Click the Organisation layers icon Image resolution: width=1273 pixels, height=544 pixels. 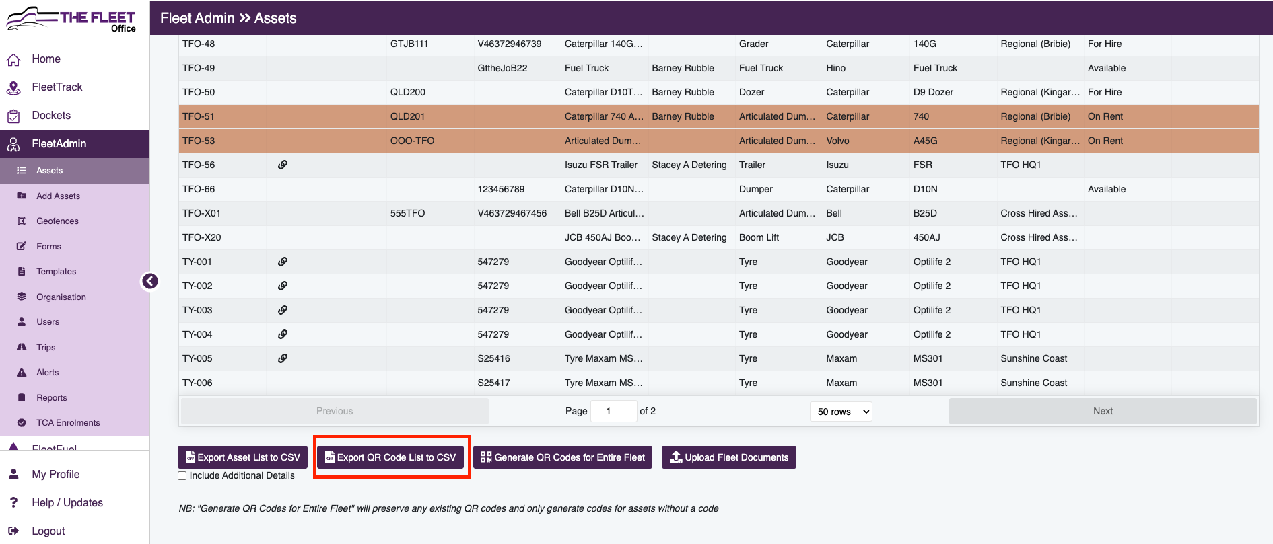22,297
